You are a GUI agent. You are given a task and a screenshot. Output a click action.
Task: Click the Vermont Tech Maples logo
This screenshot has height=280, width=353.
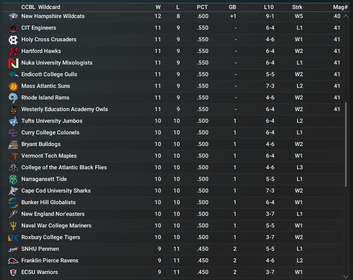(x=13, y=156)
